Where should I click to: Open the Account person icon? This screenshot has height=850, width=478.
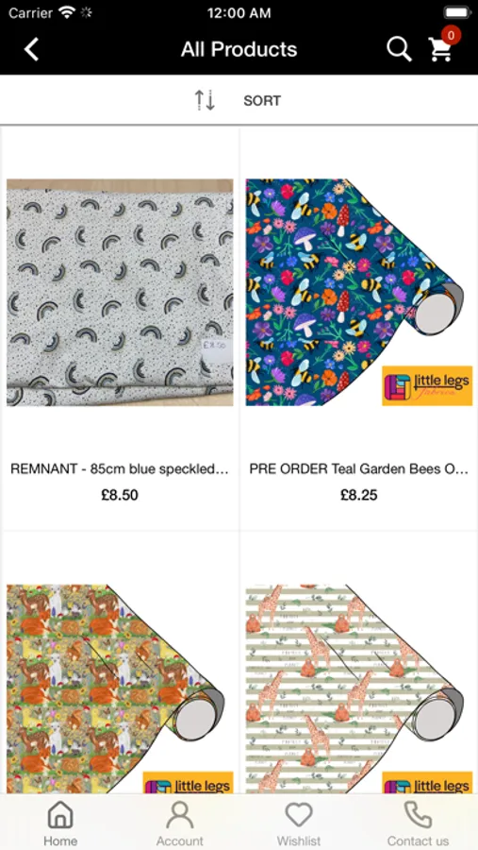click(x=180, y=815)
